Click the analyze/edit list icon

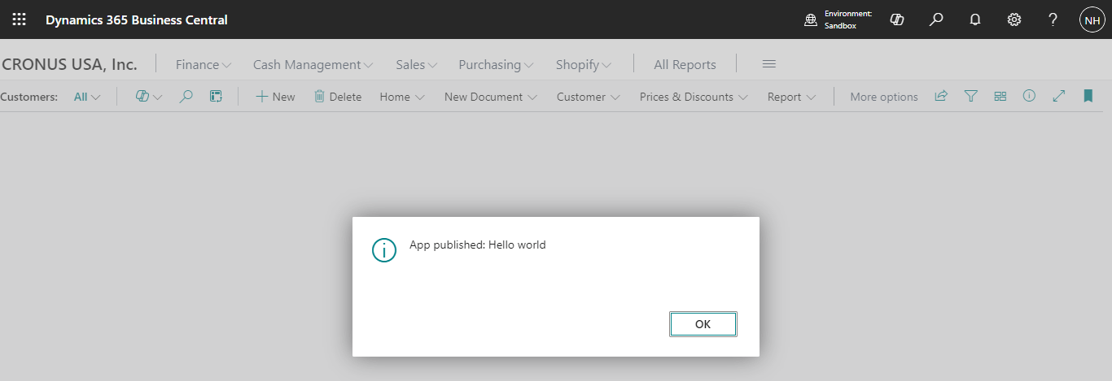(x=216, y=97)
